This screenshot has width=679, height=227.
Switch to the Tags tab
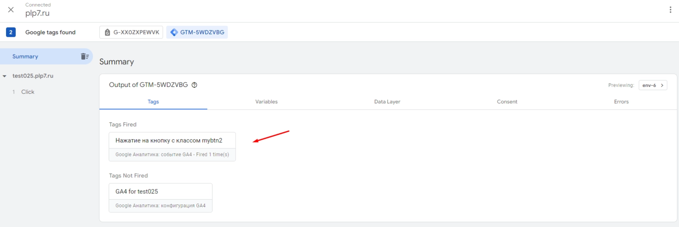click(x=153, y=102)
